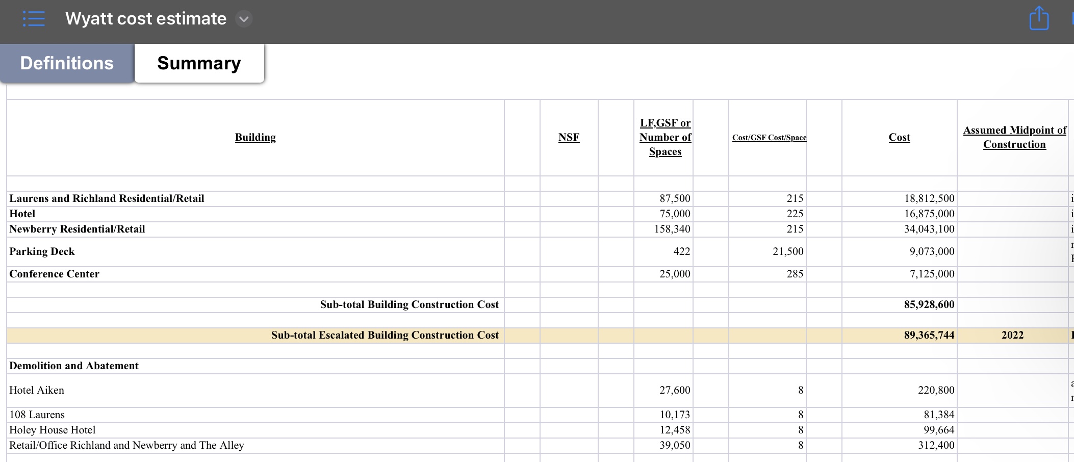The width and height of the screenshot is (1074, 462).
Task: Click the sub-total value 85,928,600
Action: pos(929,304)
